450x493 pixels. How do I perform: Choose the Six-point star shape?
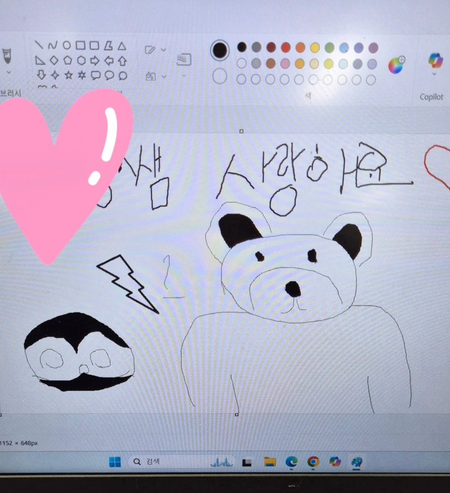tap(82, 75)
